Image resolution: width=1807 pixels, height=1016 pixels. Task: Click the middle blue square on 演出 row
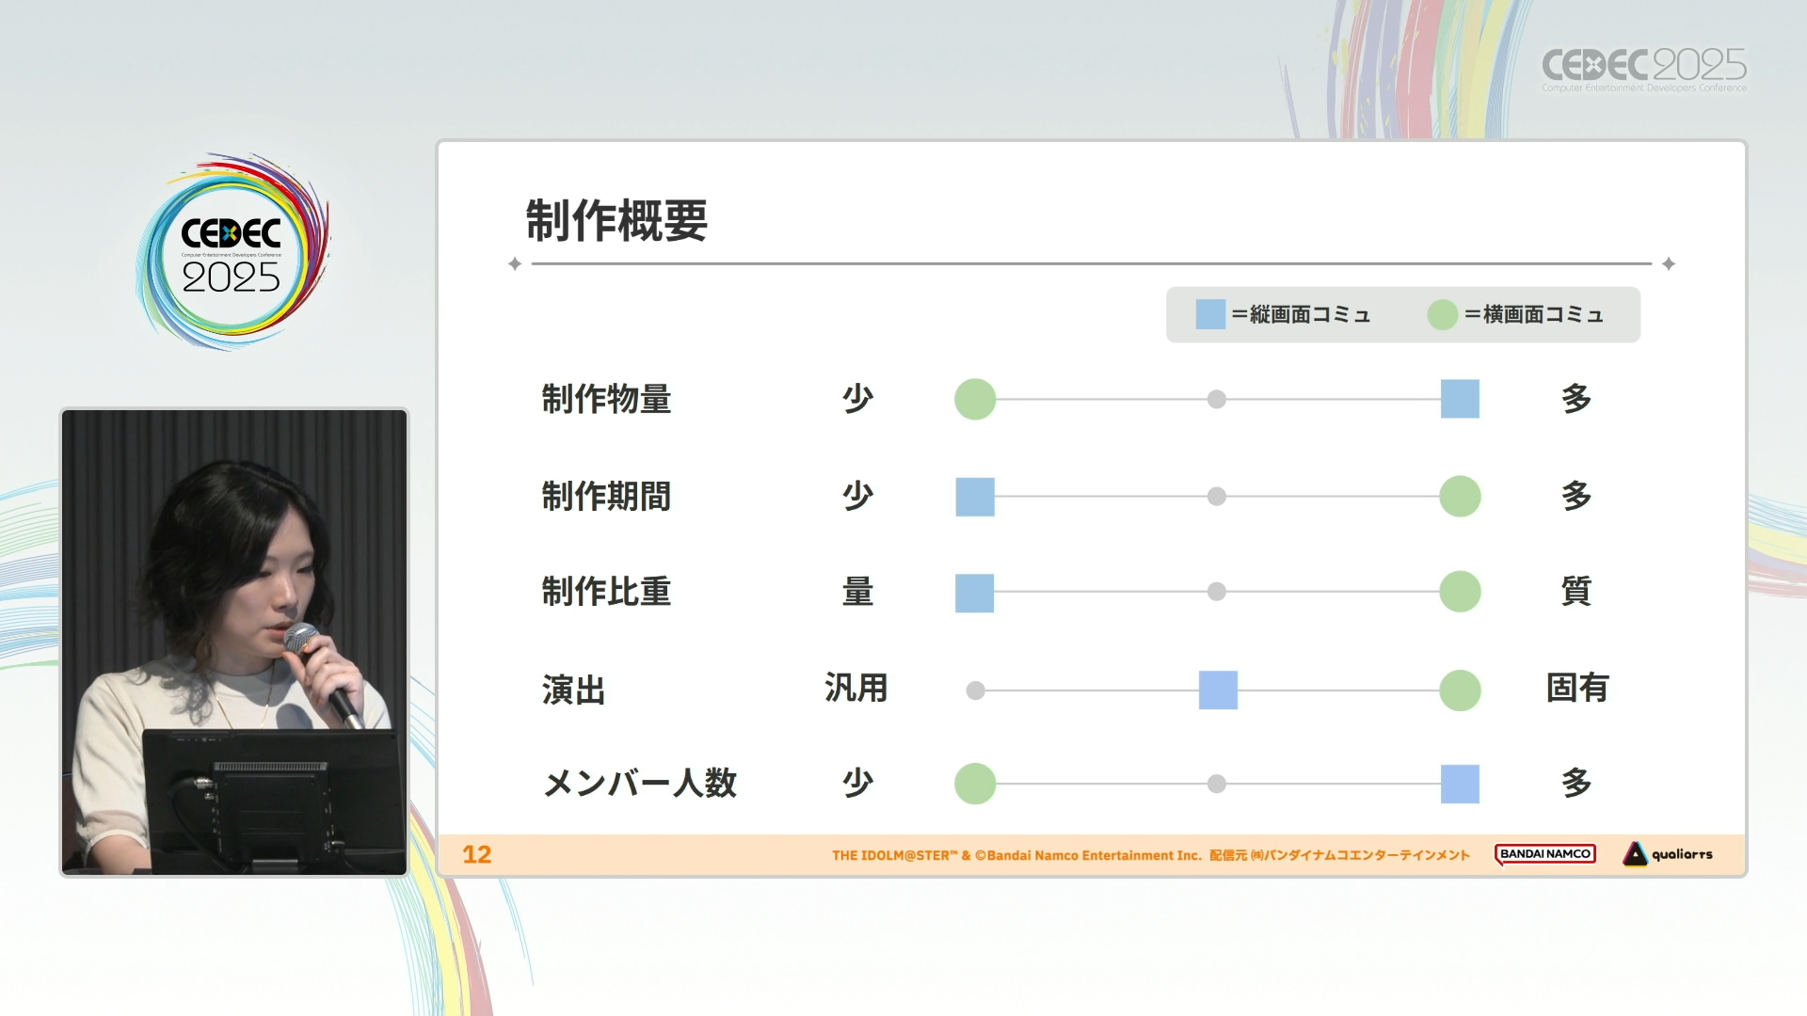tap(1218, 691)
